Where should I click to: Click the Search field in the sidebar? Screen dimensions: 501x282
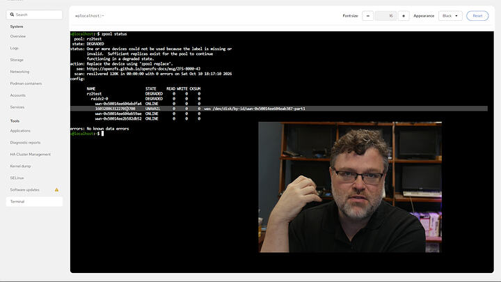tap(34, 15)
